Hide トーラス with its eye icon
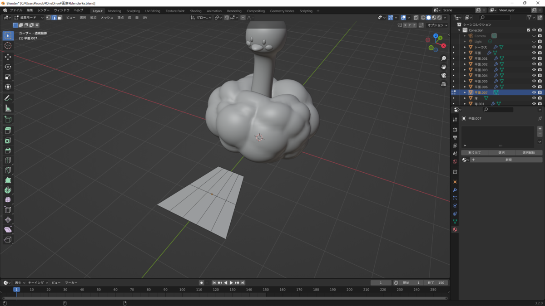The width and height of the screenshot is (545, 306). click(534, 47)
